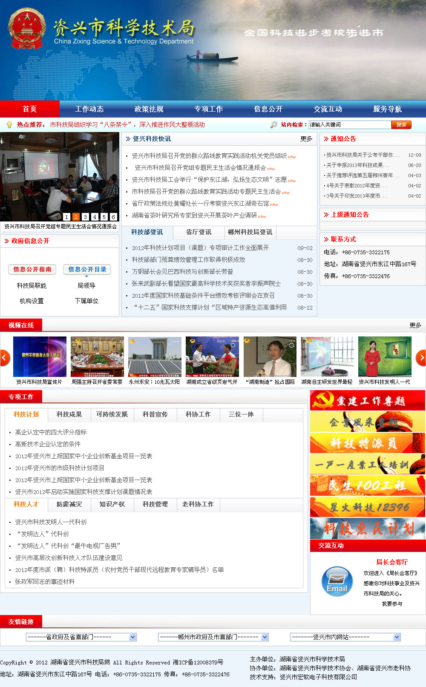426x687 pixels.
Task: Open 专项工作 in the navigation bar
Action: (x=209, y=109)
